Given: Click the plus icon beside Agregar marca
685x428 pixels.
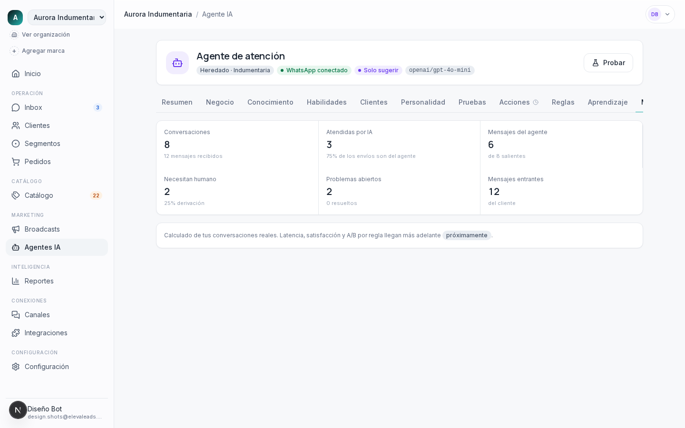Looking at the screenshot, I should (14, 51).
